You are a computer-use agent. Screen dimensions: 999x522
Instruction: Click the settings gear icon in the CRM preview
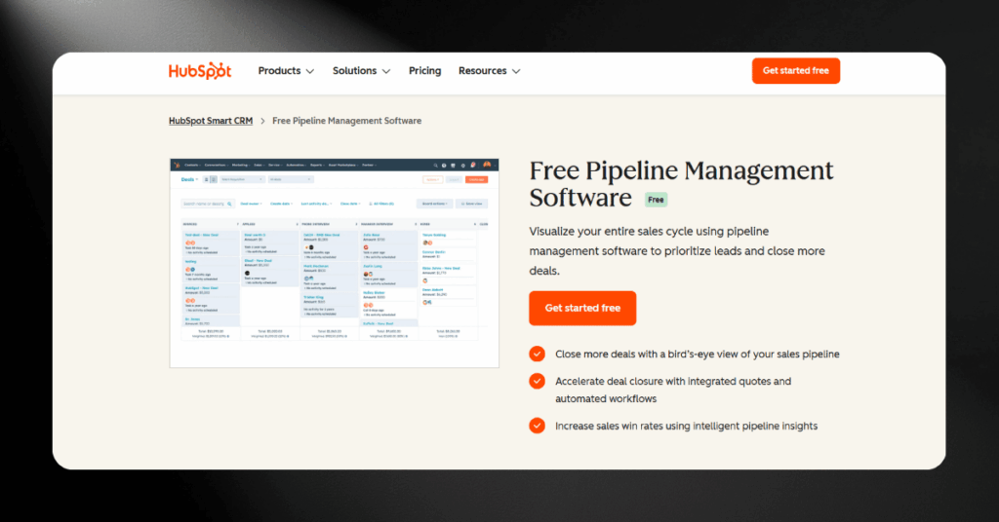(x=463, y=166)
